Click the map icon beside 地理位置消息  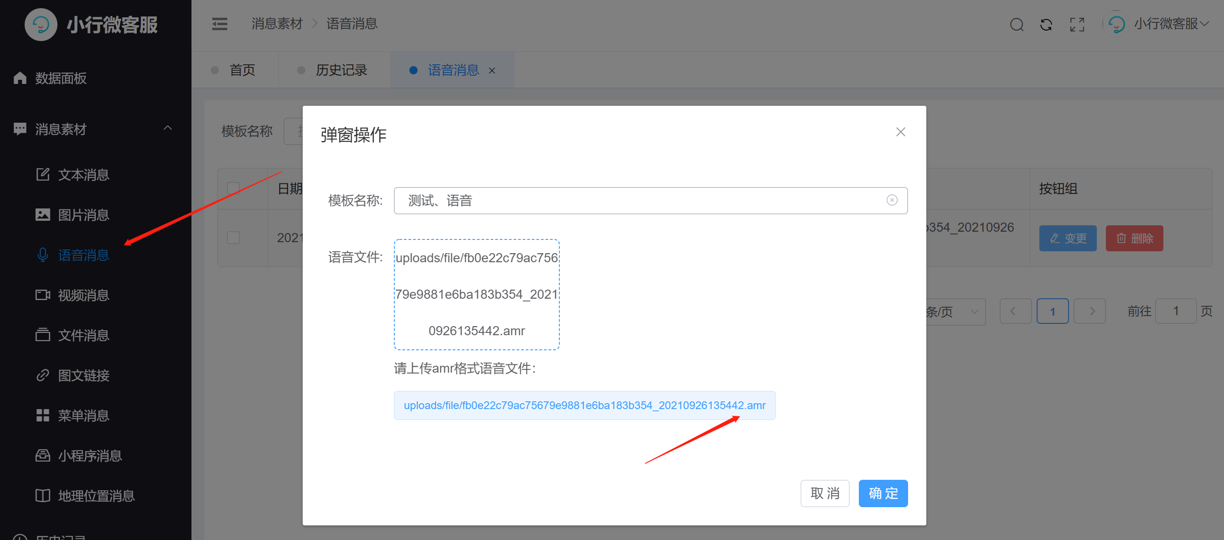click(x=43, y=496)
